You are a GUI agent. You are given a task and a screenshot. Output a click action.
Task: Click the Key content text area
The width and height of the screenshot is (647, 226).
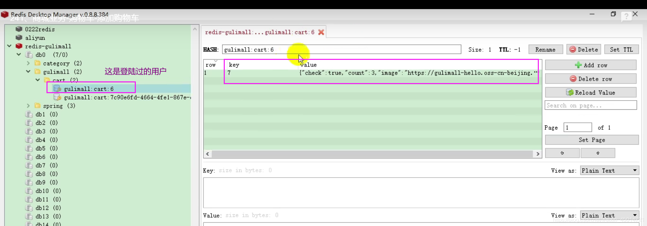[x=421, y=193]
